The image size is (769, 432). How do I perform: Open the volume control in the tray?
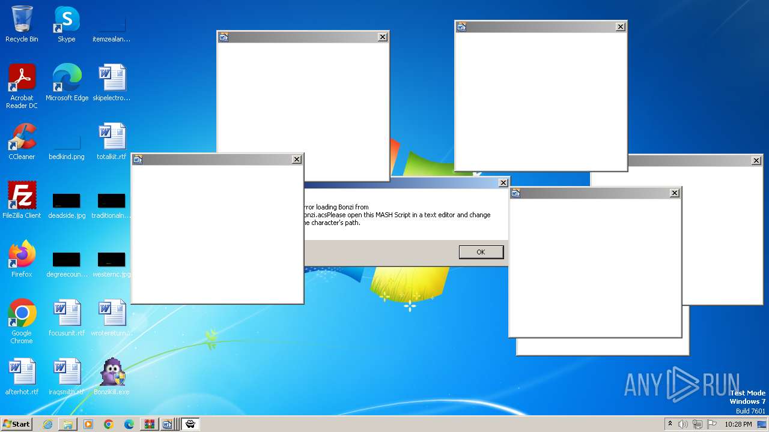(683, 424)
